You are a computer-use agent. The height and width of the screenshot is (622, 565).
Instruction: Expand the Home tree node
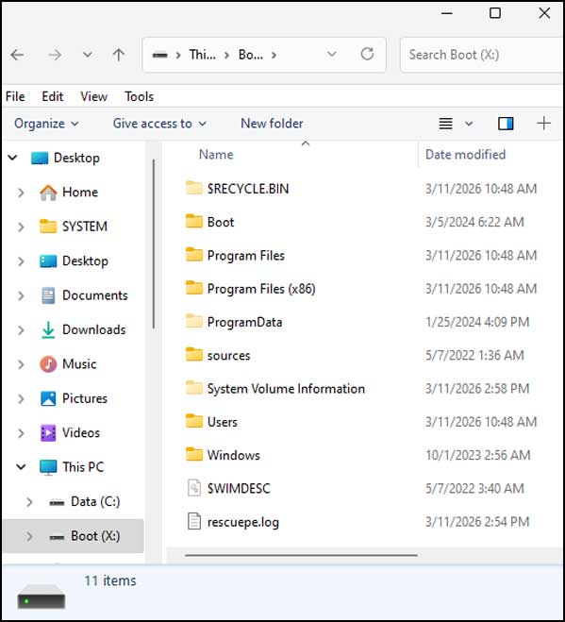click(21, 193)
